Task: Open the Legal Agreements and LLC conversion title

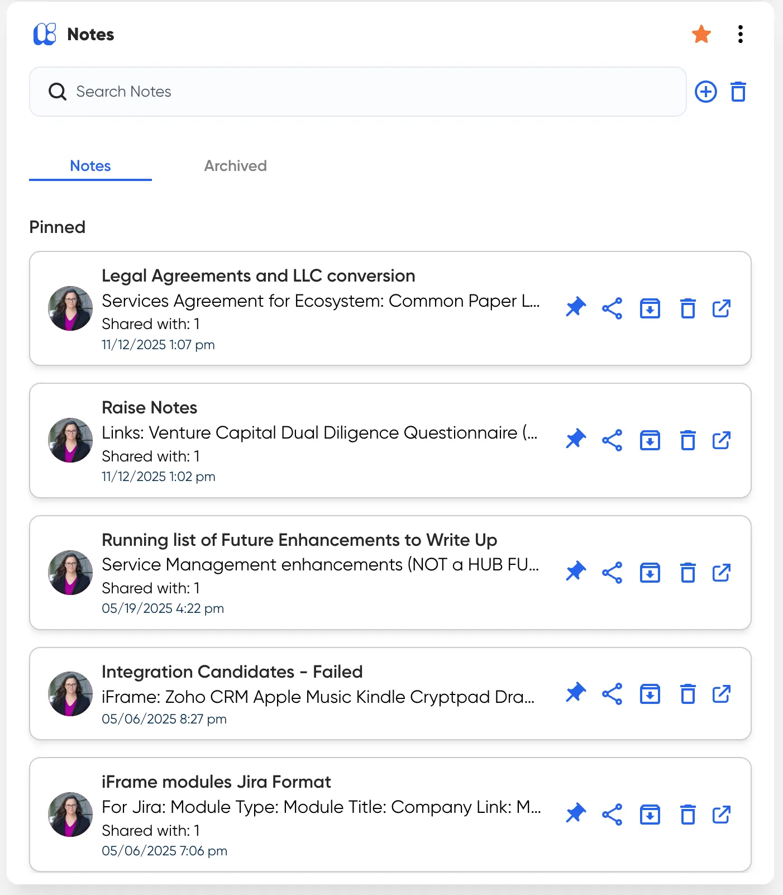Action: click(258, 276)
